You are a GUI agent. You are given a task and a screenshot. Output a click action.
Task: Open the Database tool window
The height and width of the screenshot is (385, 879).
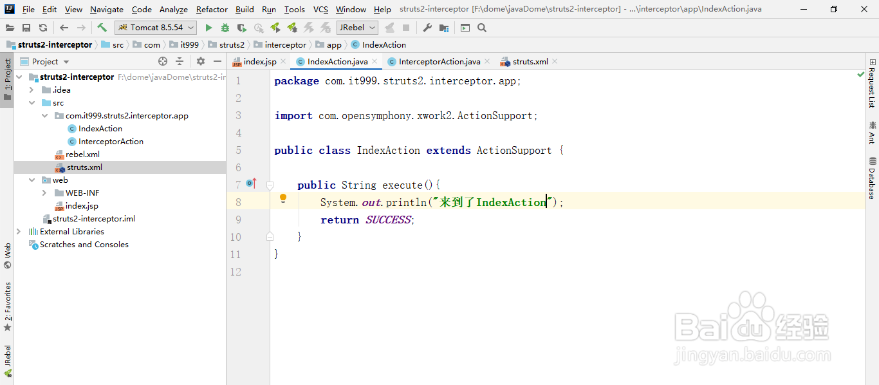click(x=872, y=178)
